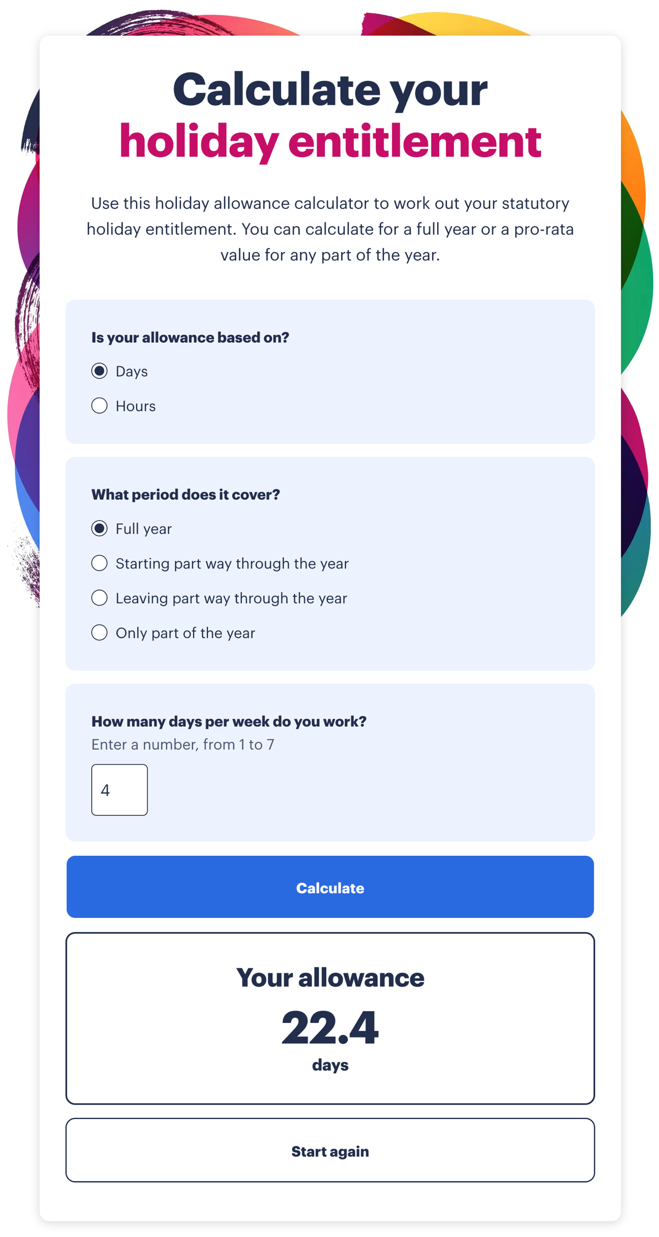This screenshot has height=1237, width=659.
Task: Choose "Starting part way through the year"
Action: (99, 563)
